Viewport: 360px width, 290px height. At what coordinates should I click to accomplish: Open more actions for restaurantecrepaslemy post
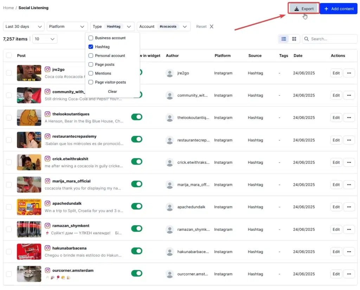(x=349, y=140)
